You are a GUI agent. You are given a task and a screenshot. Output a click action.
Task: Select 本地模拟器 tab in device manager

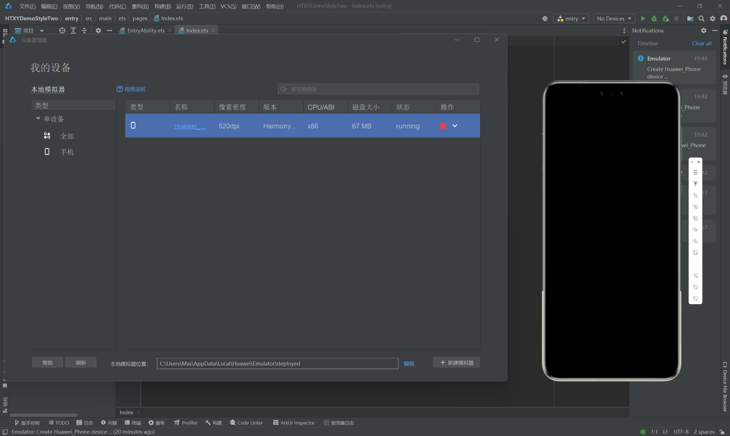(x=48, y=89)
